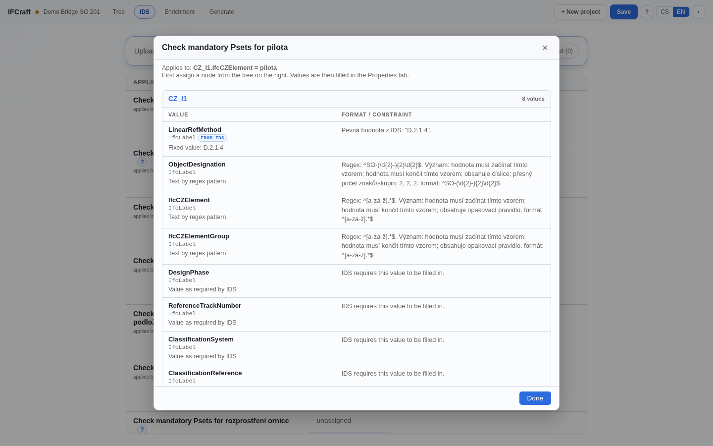Select the text Fixed value: D.2.1.4

pos(196,148)
